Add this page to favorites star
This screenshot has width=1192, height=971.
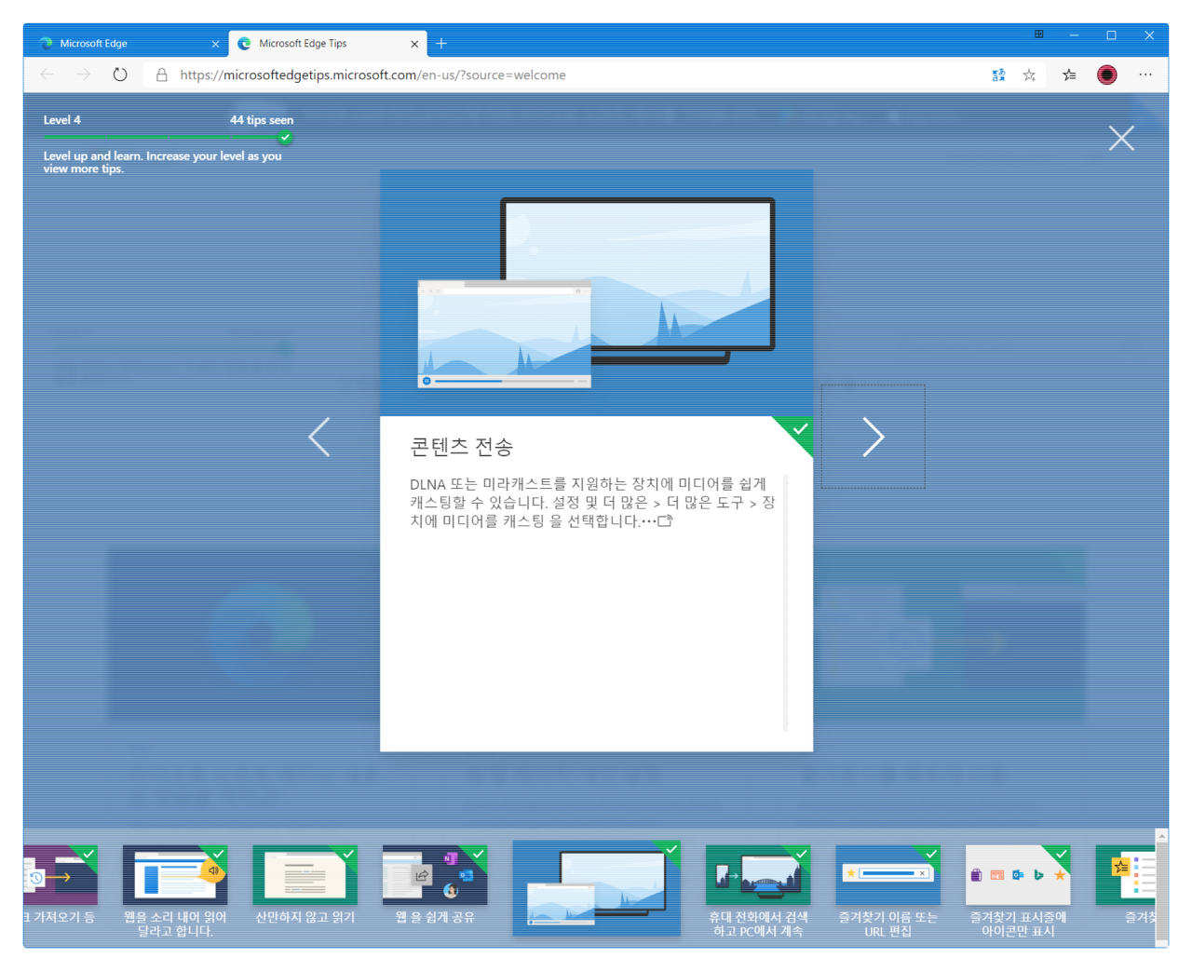[1029, 75]
